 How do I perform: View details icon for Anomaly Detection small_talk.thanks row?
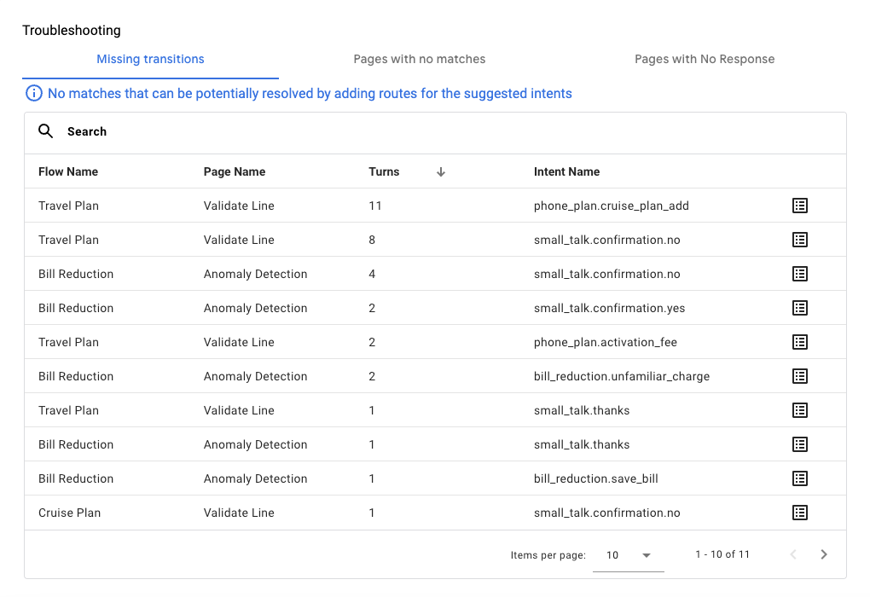click(799, 444)
